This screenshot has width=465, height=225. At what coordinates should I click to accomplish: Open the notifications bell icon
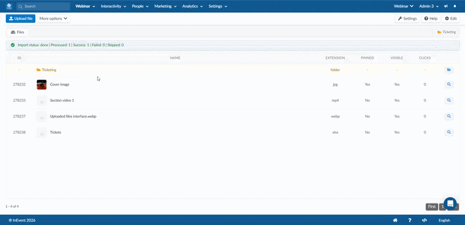tap(455, 6)
